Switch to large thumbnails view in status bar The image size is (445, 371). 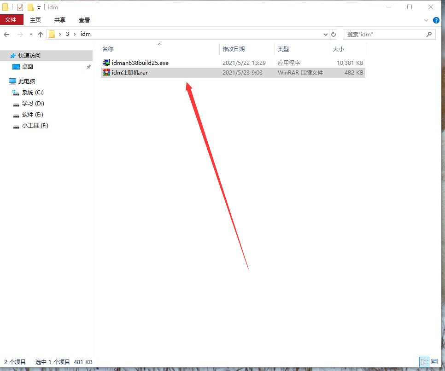pos(434,362)
